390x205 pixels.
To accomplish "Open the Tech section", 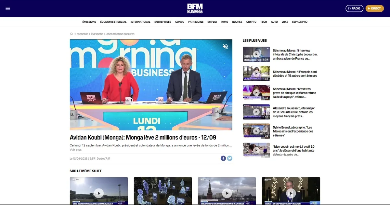I will click(264, 22).
